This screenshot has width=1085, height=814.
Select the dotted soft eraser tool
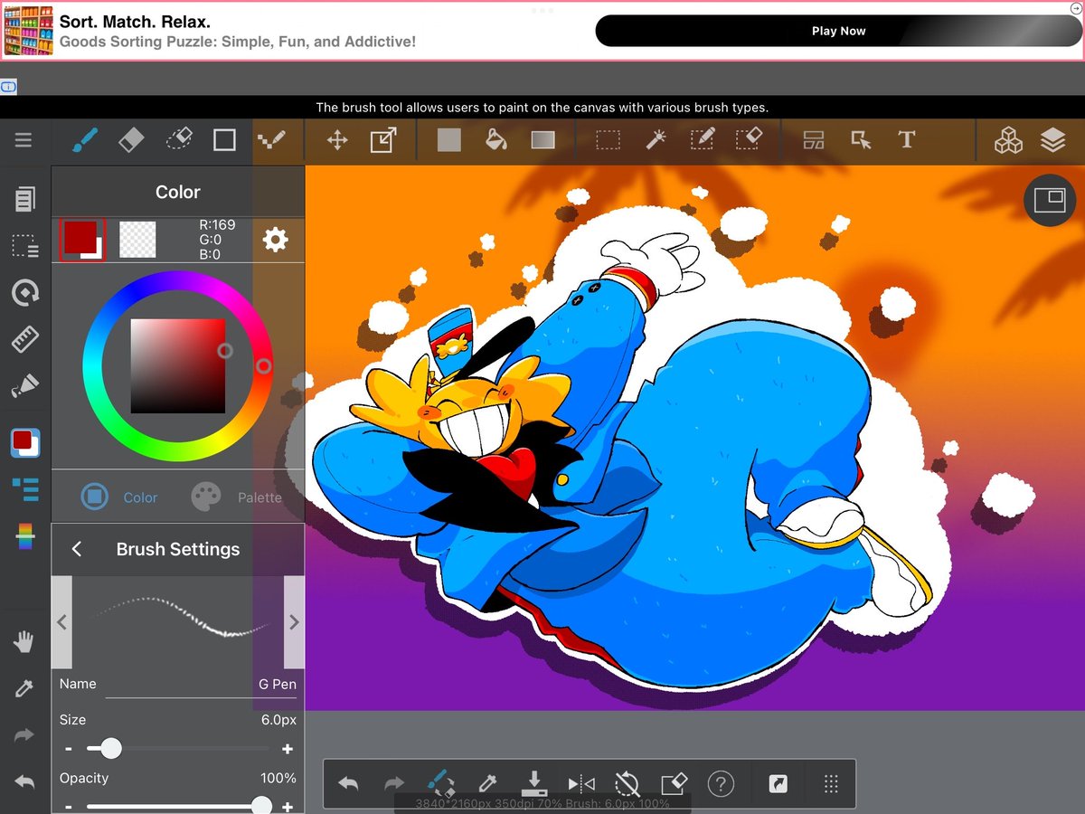tap(180, 139)
